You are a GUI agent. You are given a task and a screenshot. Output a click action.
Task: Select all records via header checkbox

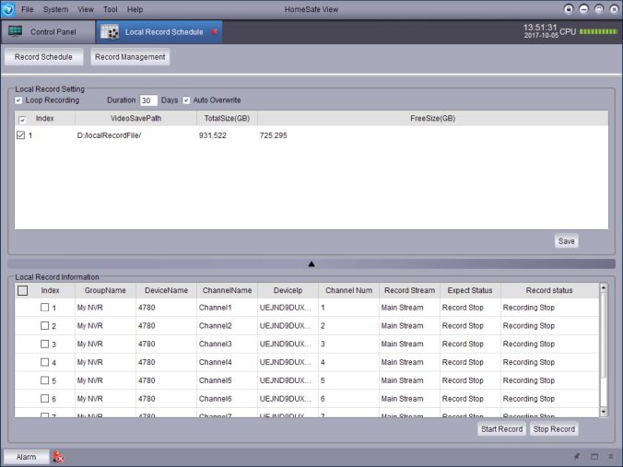click(22, 290)
